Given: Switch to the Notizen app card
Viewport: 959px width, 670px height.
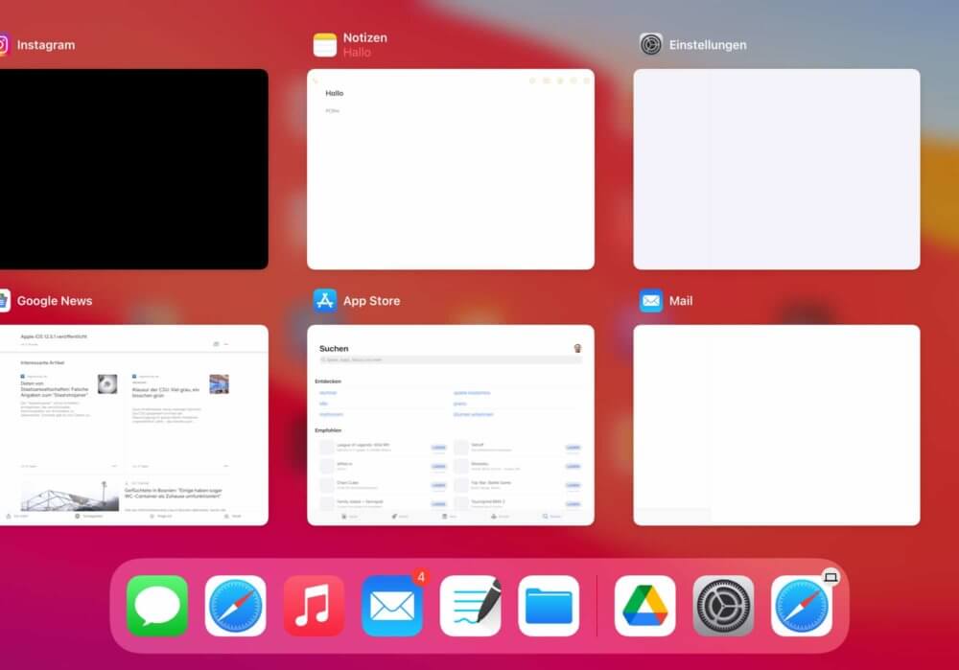Looking at the screenshot, I should point(451,170).
